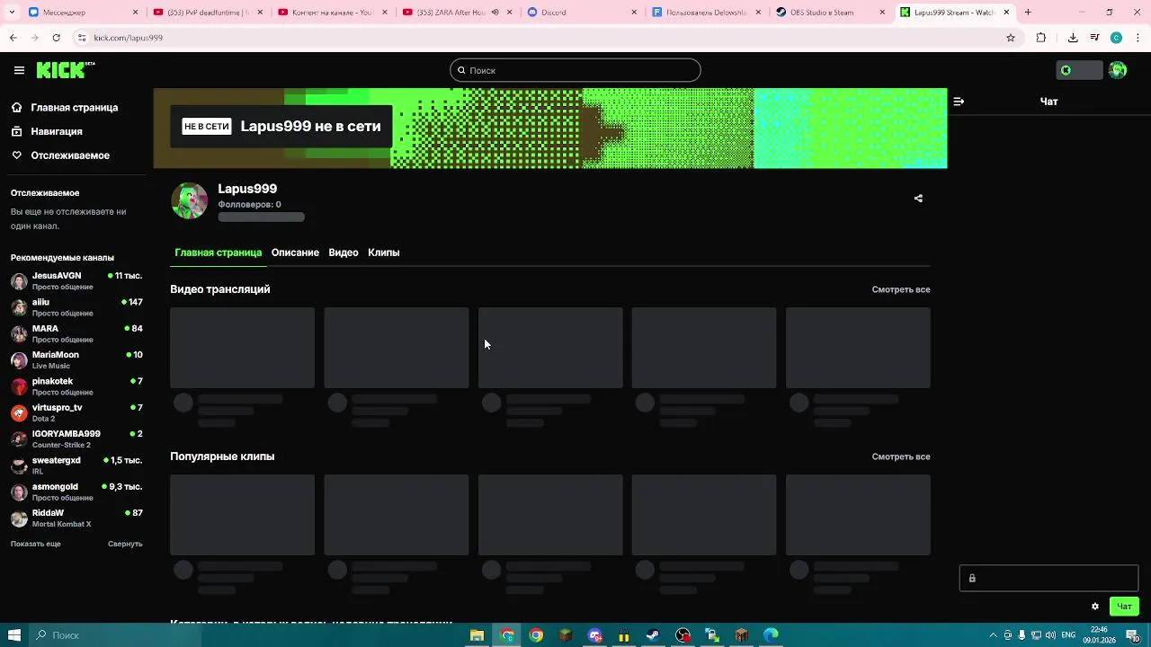Open Windows Start menu
Image resolution: width=1151 pixels, height=647 pixels.
point(14,635)
